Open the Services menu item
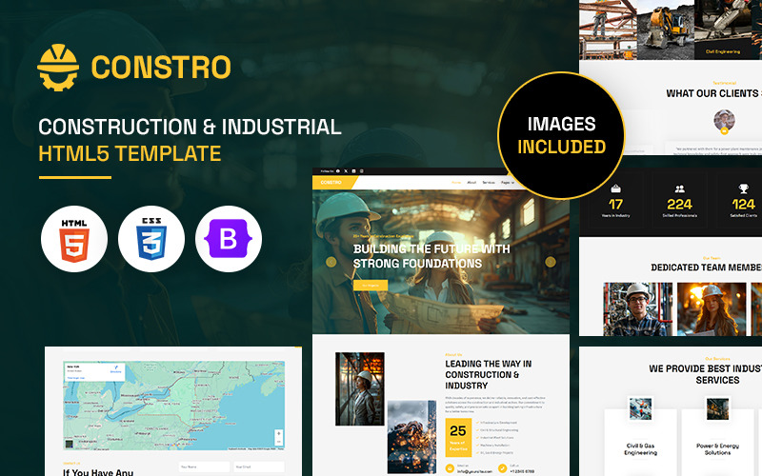762x476 pixels. [x=489, y=182]
